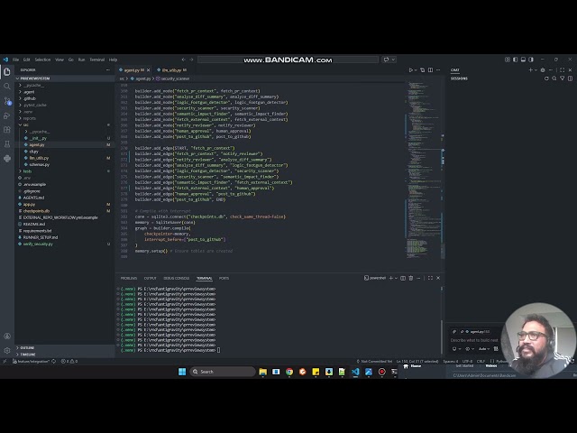Switch to the llm_utils.py editor tab

(x=171, y=69)
